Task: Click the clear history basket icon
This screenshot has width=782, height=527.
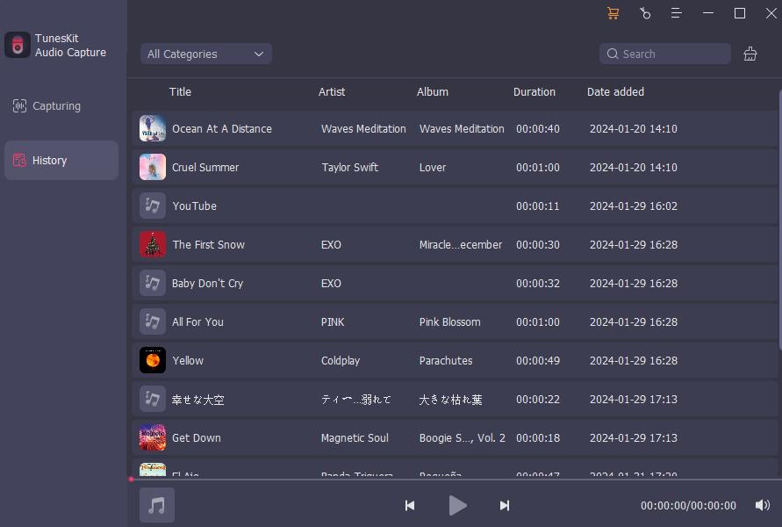Action: (x=750, y=54)
